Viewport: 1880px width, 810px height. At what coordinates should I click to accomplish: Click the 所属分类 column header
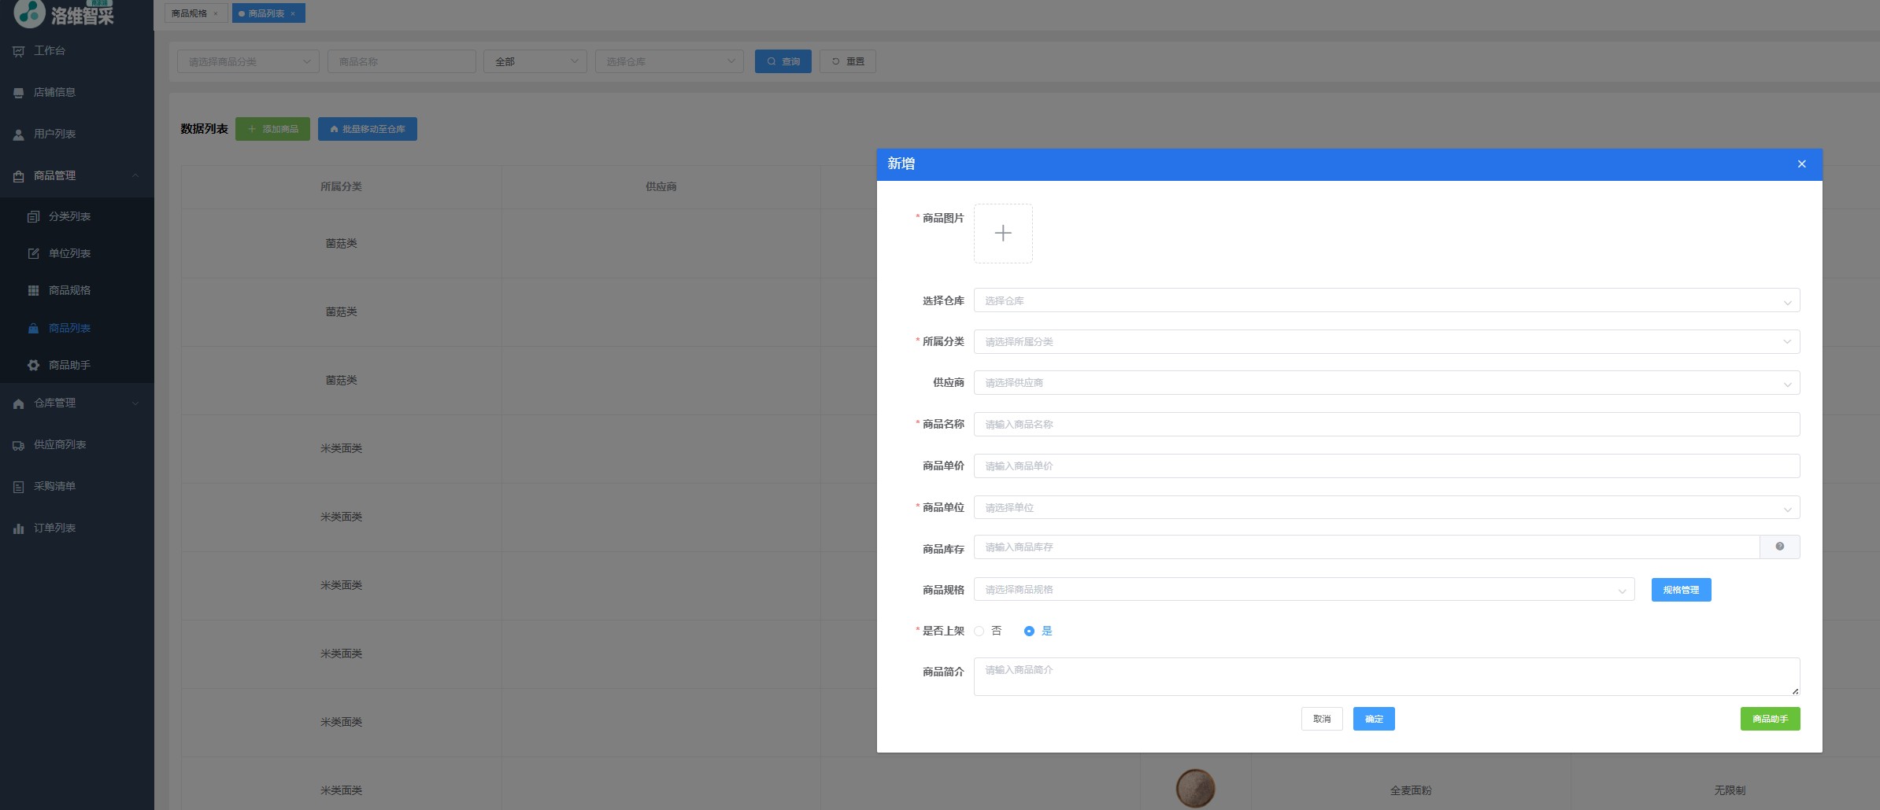[x=341, y=186]
